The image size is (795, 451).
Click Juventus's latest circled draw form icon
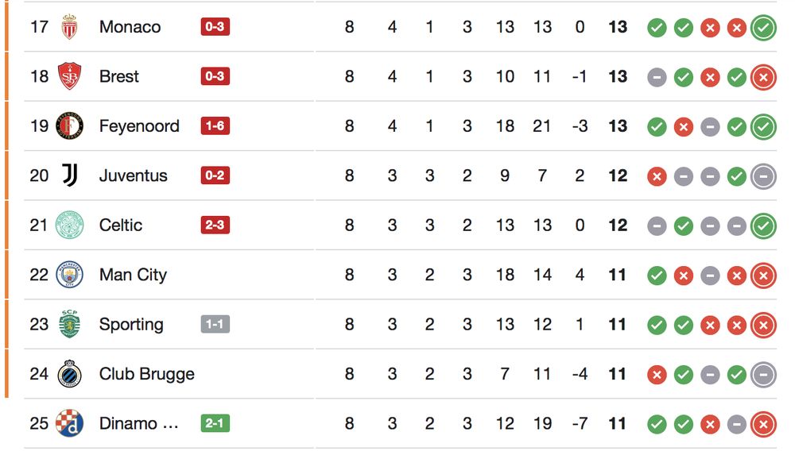(x=763, y=176)
